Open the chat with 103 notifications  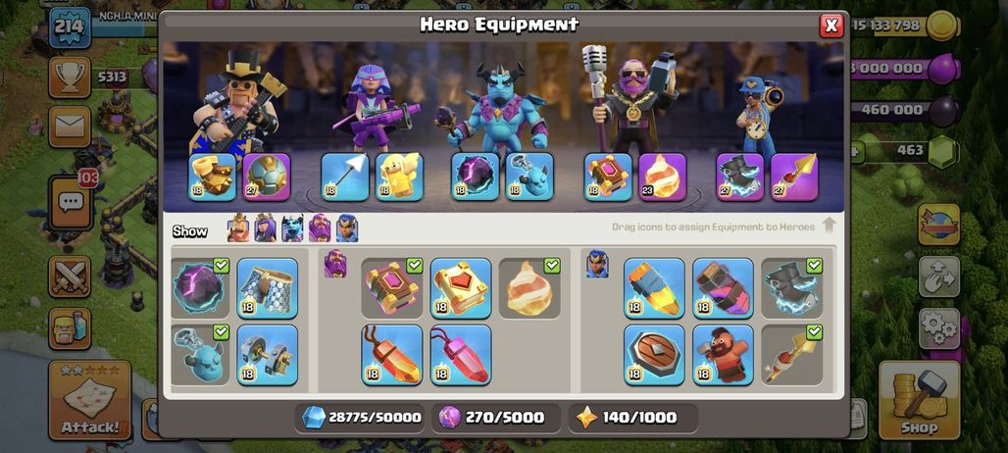(71, 203)
